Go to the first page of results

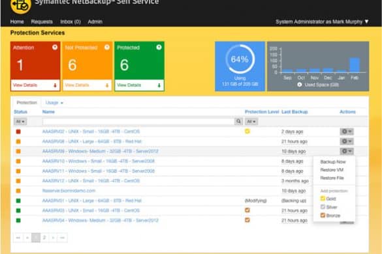tap(18, 238)
